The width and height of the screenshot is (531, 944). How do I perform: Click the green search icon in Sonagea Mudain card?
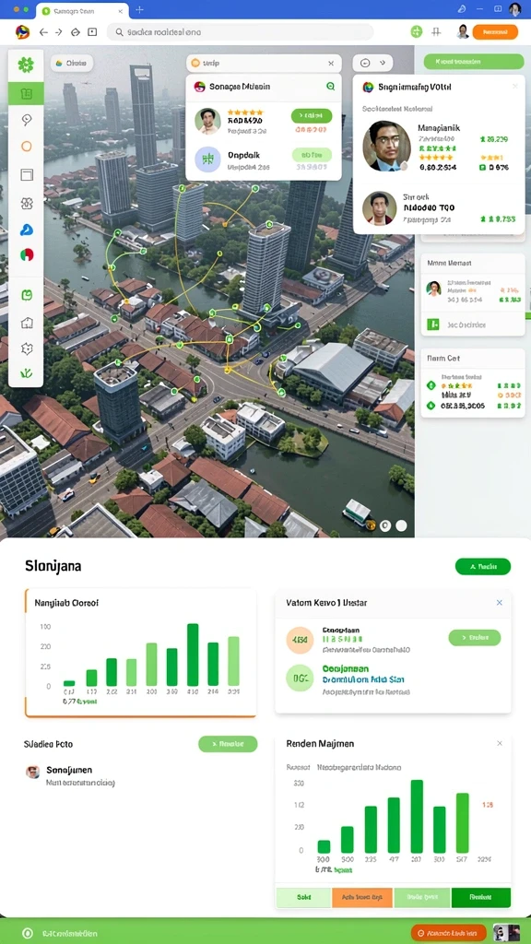pyautogui.click(x=331, y=86)
